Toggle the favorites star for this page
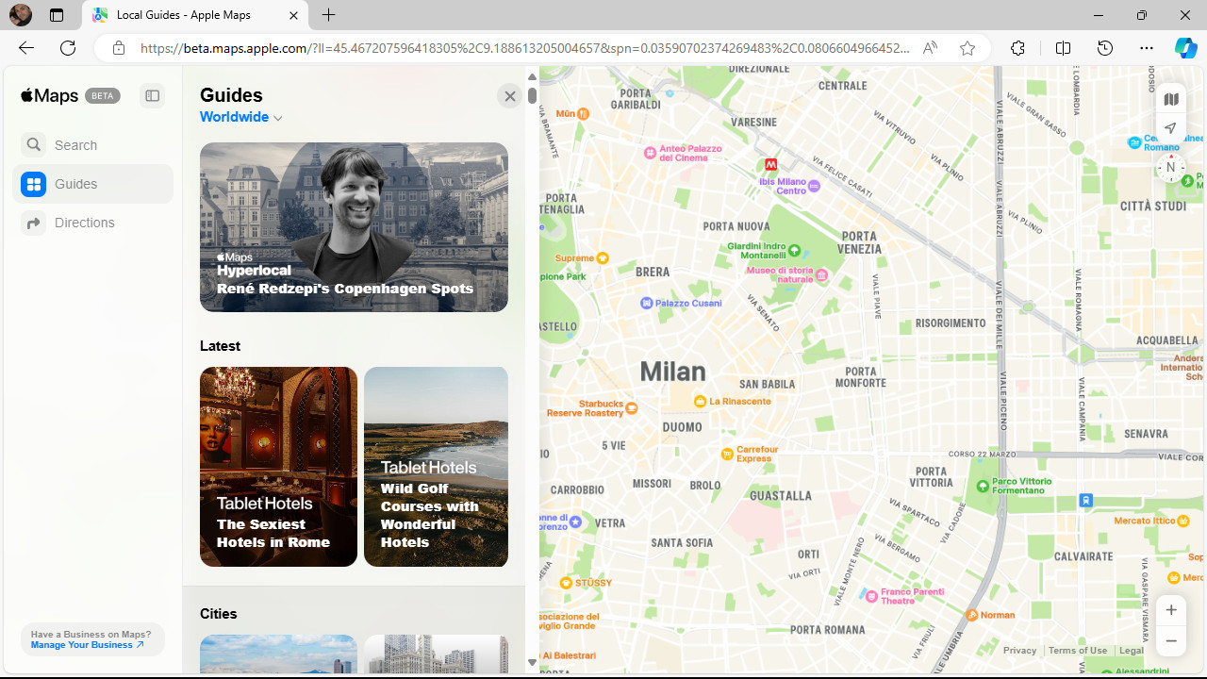This screenshot has height=679, width=1207. [x=967, y=48]
